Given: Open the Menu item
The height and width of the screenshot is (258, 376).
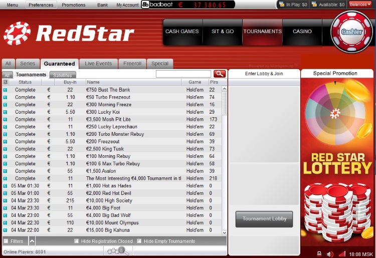Looking at the screenshot, I should [x=13, y=5].
